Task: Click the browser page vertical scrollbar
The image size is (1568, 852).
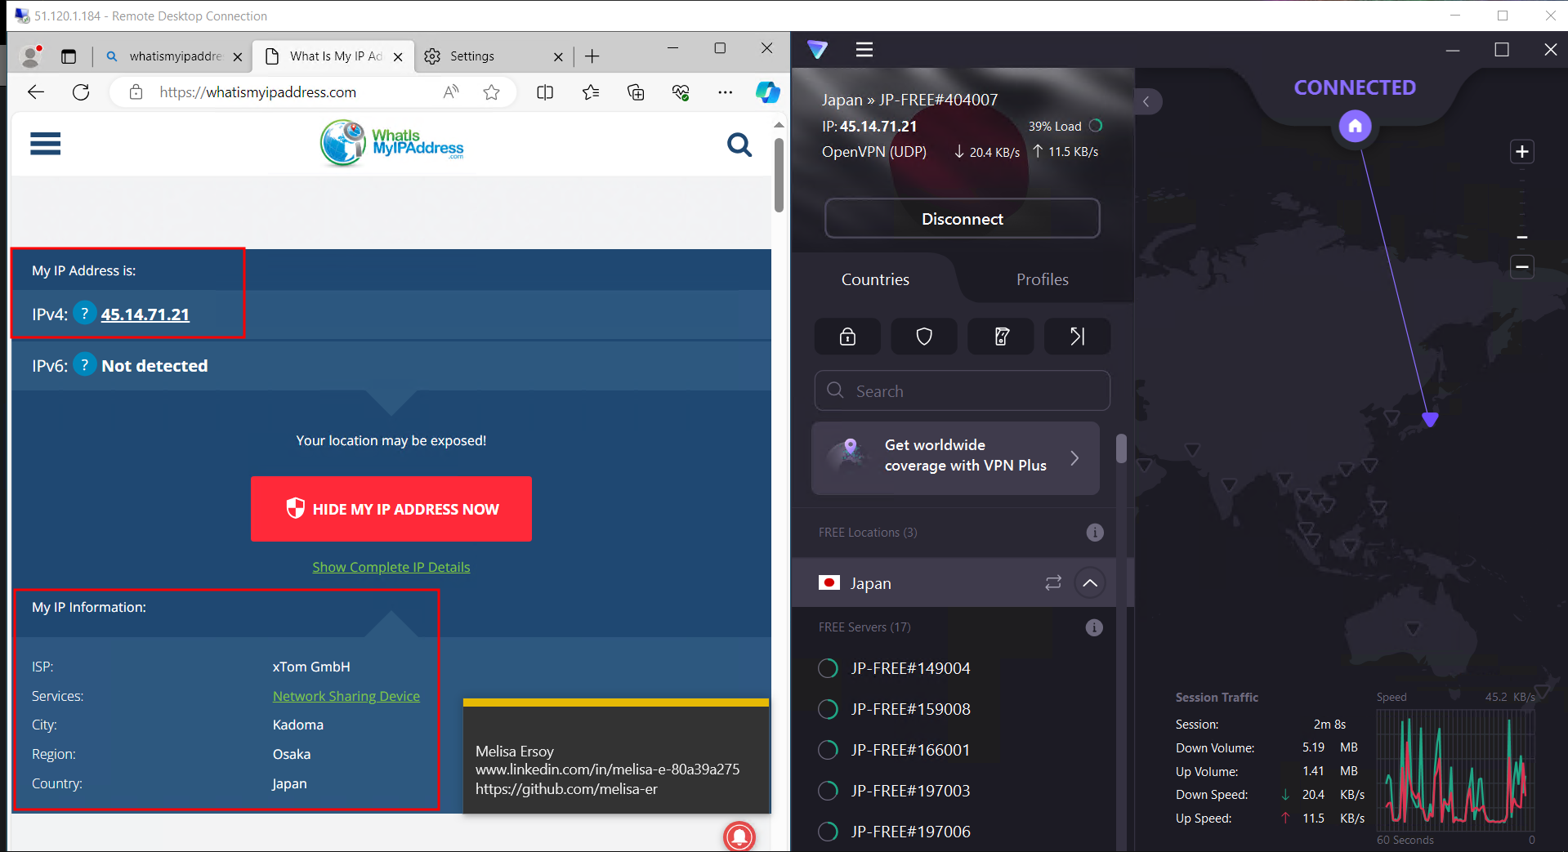Action: point(779,176)
